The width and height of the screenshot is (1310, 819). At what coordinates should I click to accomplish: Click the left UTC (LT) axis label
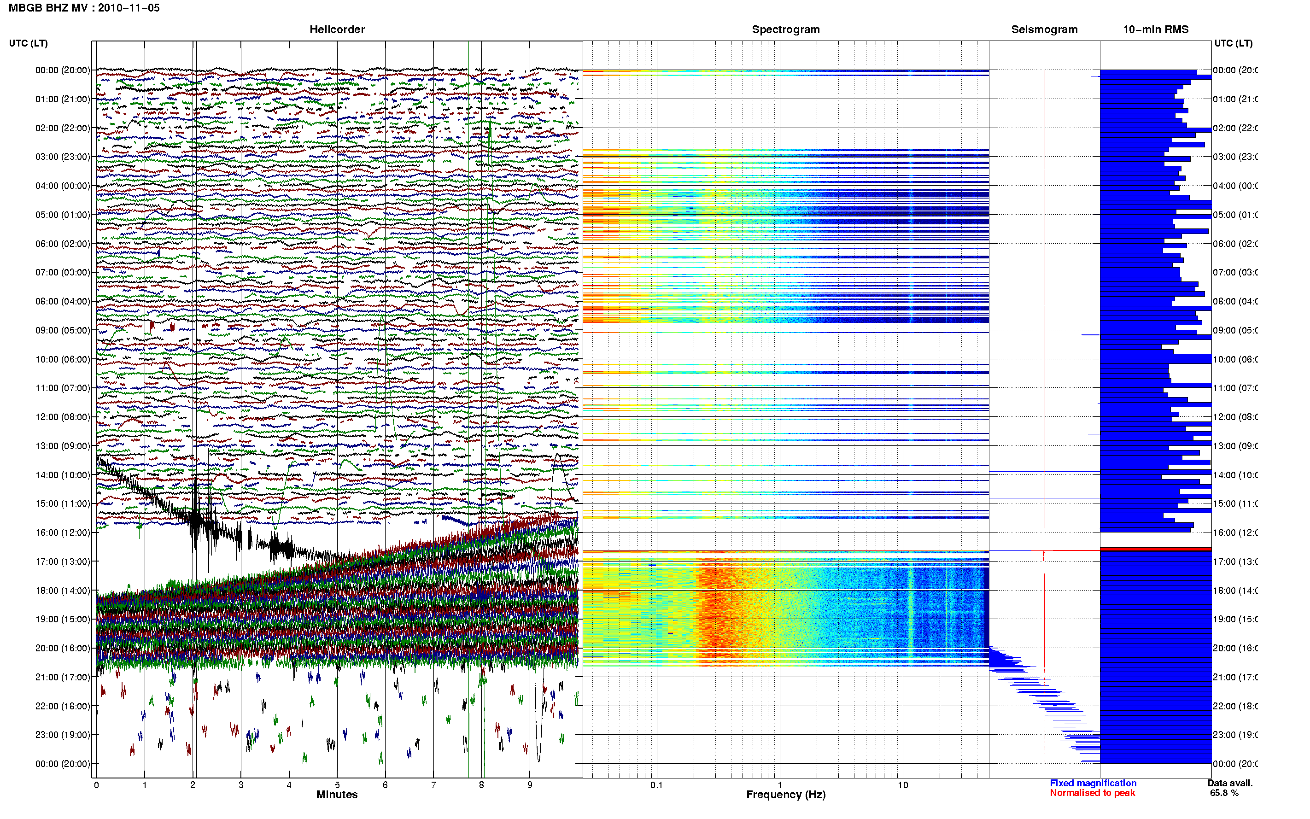[x=28, y=43]
